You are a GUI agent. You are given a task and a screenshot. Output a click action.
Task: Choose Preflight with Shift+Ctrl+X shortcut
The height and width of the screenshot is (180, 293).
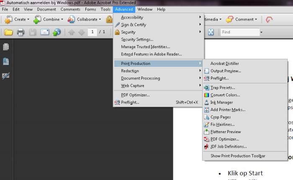pyautogui.click(x=158, y=103)
